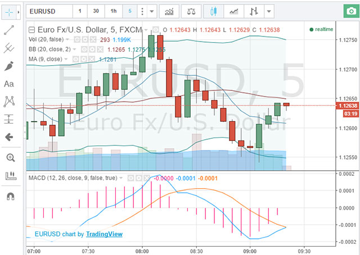Screen dimensions: 360x255
Task: Select the brush drawing tool
Action: coord(9,66)
